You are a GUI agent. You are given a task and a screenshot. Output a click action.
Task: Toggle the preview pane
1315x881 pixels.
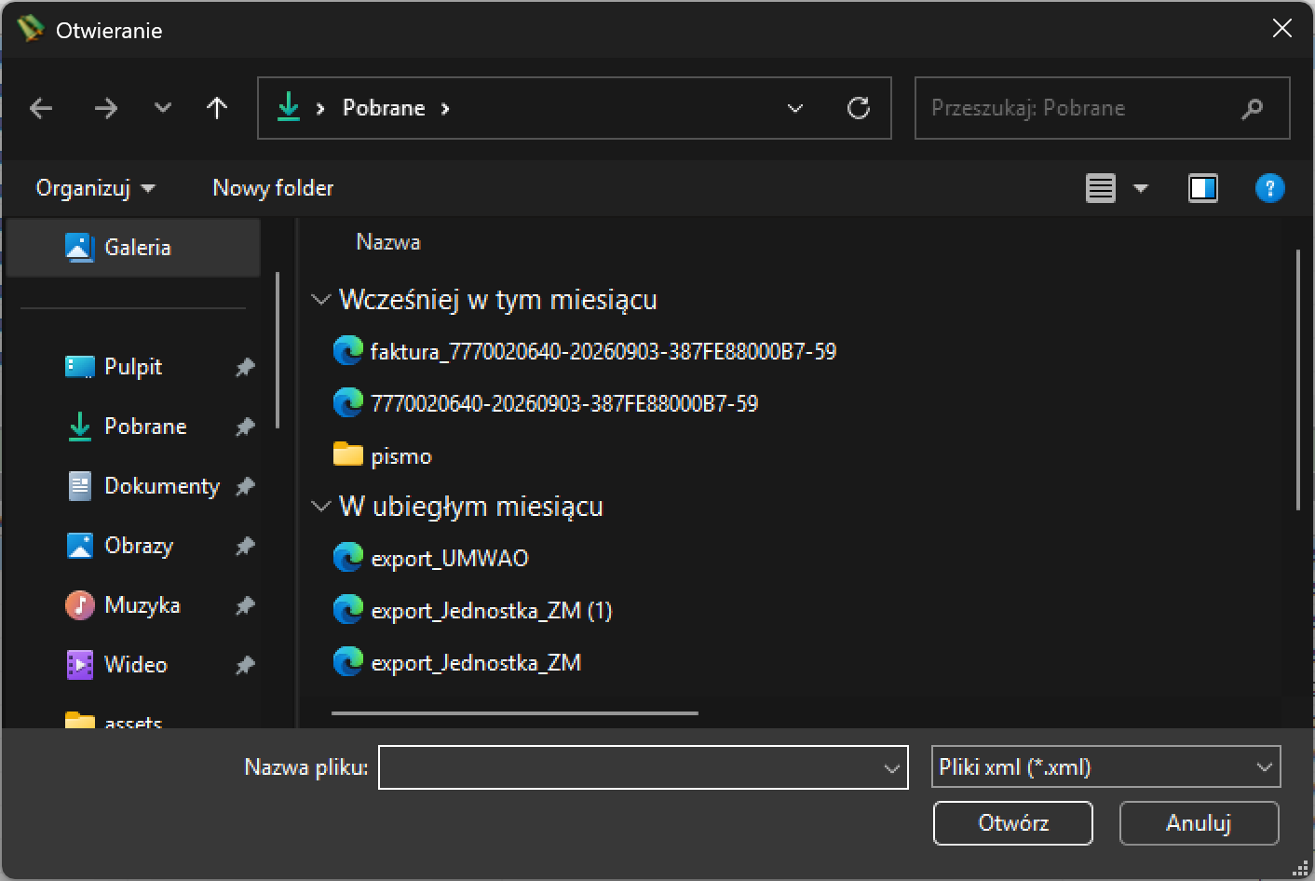coord(1203,189)
